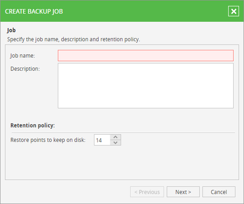This screenshot has height=204, width=244.
Task: Click inside the Description text area
Action: [x=145, y=86]
